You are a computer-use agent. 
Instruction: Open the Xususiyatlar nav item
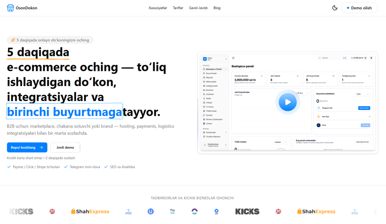coord(158,8)
